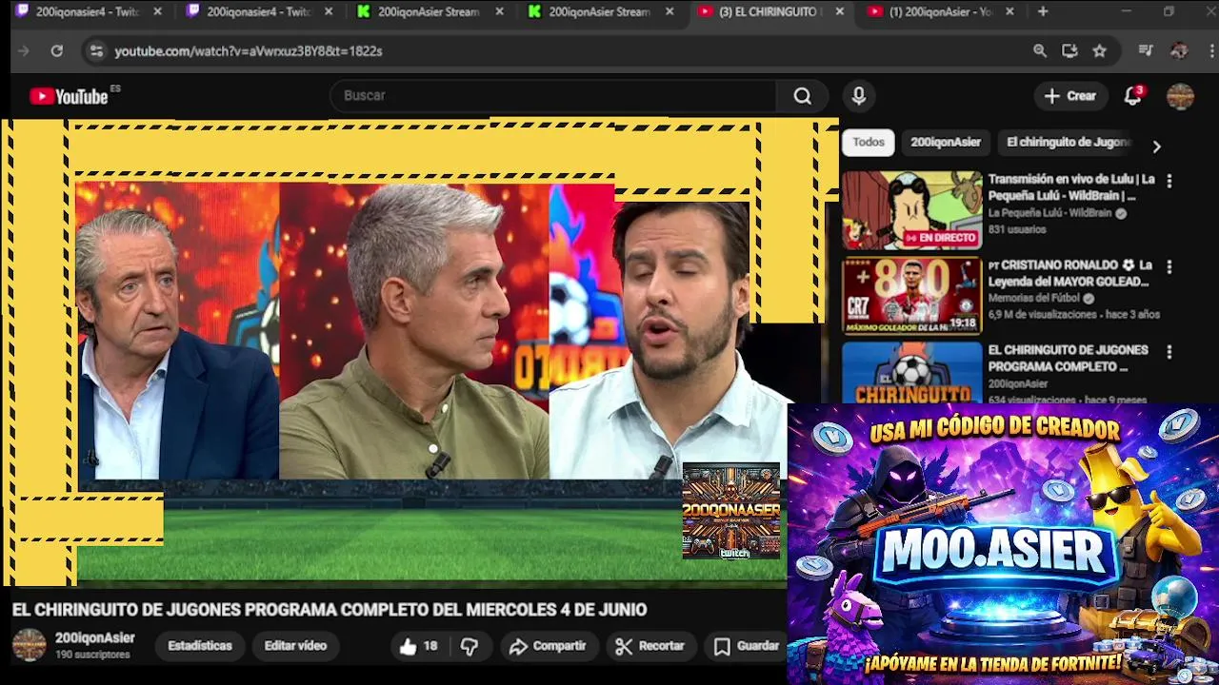
Task: Open the browser media controls icon
Action: (x=1146, y=51)
